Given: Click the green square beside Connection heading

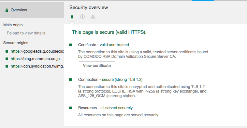Looking at the screenshot, I should coord(70,80).
